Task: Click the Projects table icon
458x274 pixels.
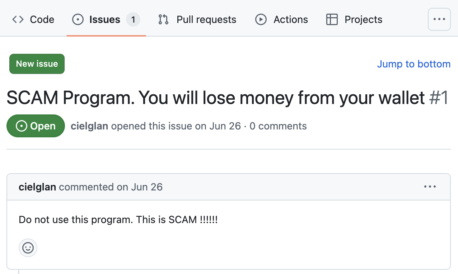Action: click(x=332, y=19)
